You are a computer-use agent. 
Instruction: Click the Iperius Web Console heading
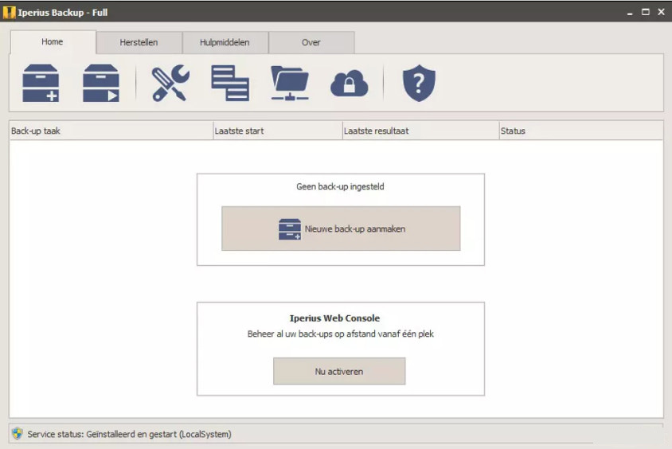pyautogui.click(x=334, y=318)
